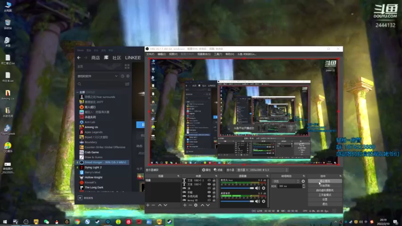Click Steam's forward navigation arrow
This screenshot has width=402, height=226.
pos(86,58)
